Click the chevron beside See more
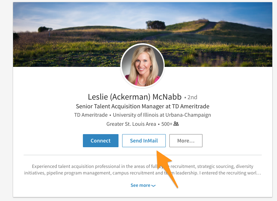 click(153, 186)
